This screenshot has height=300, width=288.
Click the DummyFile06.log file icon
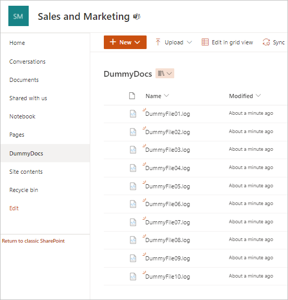click(x=133, y=204)
